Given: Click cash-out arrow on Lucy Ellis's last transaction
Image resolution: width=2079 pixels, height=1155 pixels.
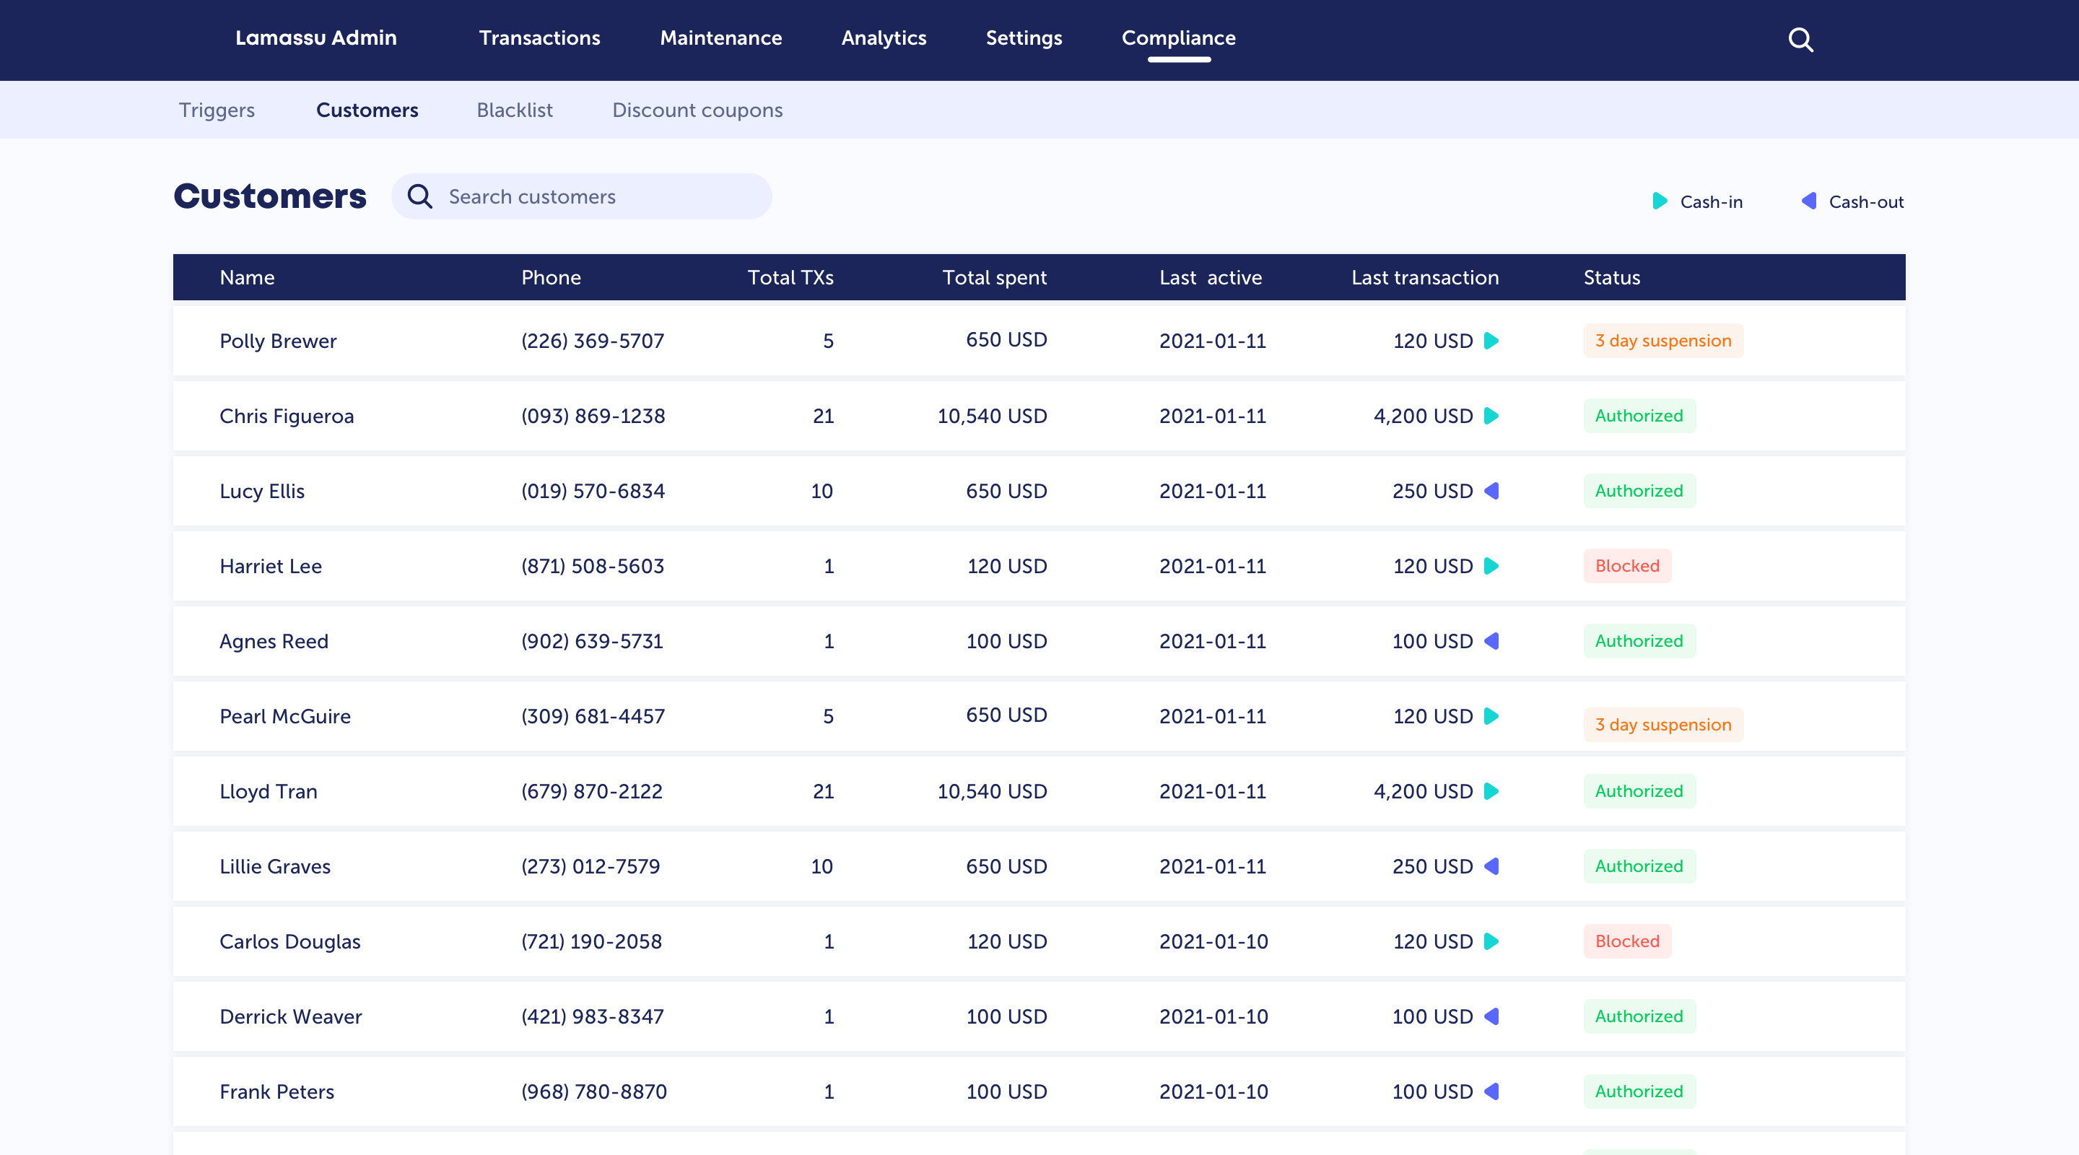Looking at the screenshot, I should click(1491, 491).
